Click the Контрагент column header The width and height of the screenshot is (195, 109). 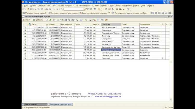(111, 24)
